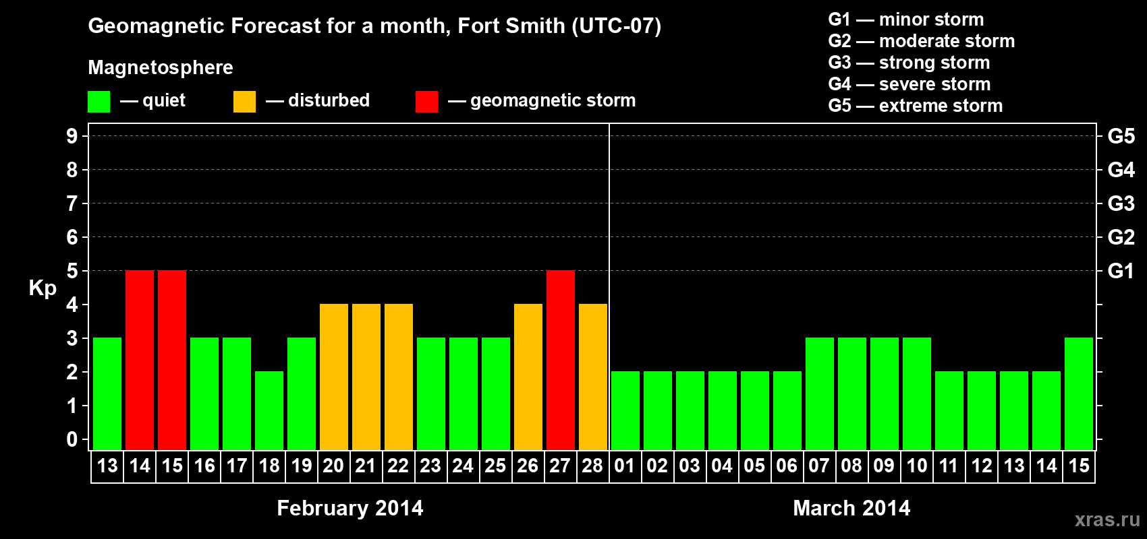This screenshot has height=539, width=1147.
Task: Click the orange disturbed legend swatch
Action: tap(244, 102)
